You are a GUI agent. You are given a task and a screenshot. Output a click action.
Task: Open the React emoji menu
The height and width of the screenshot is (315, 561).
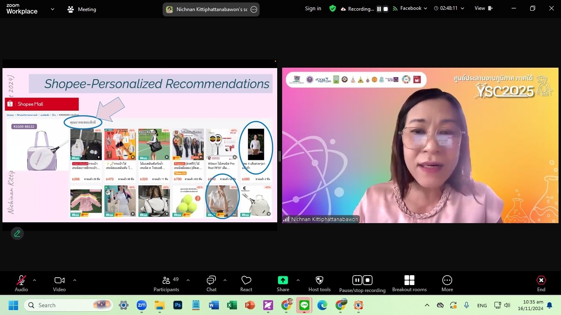[x=246, y=281]
